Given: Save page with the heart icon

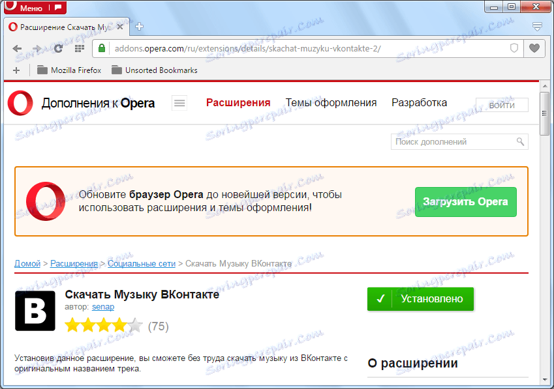Looking at the screenshot, I should click(x=533, y=48).
